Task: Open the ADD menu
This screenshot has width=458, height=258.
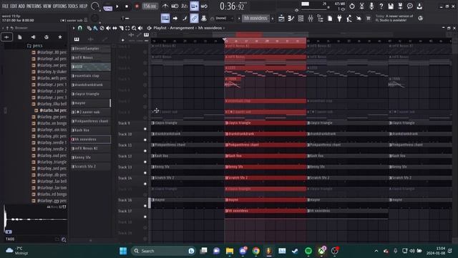Action: pos(22,6)
